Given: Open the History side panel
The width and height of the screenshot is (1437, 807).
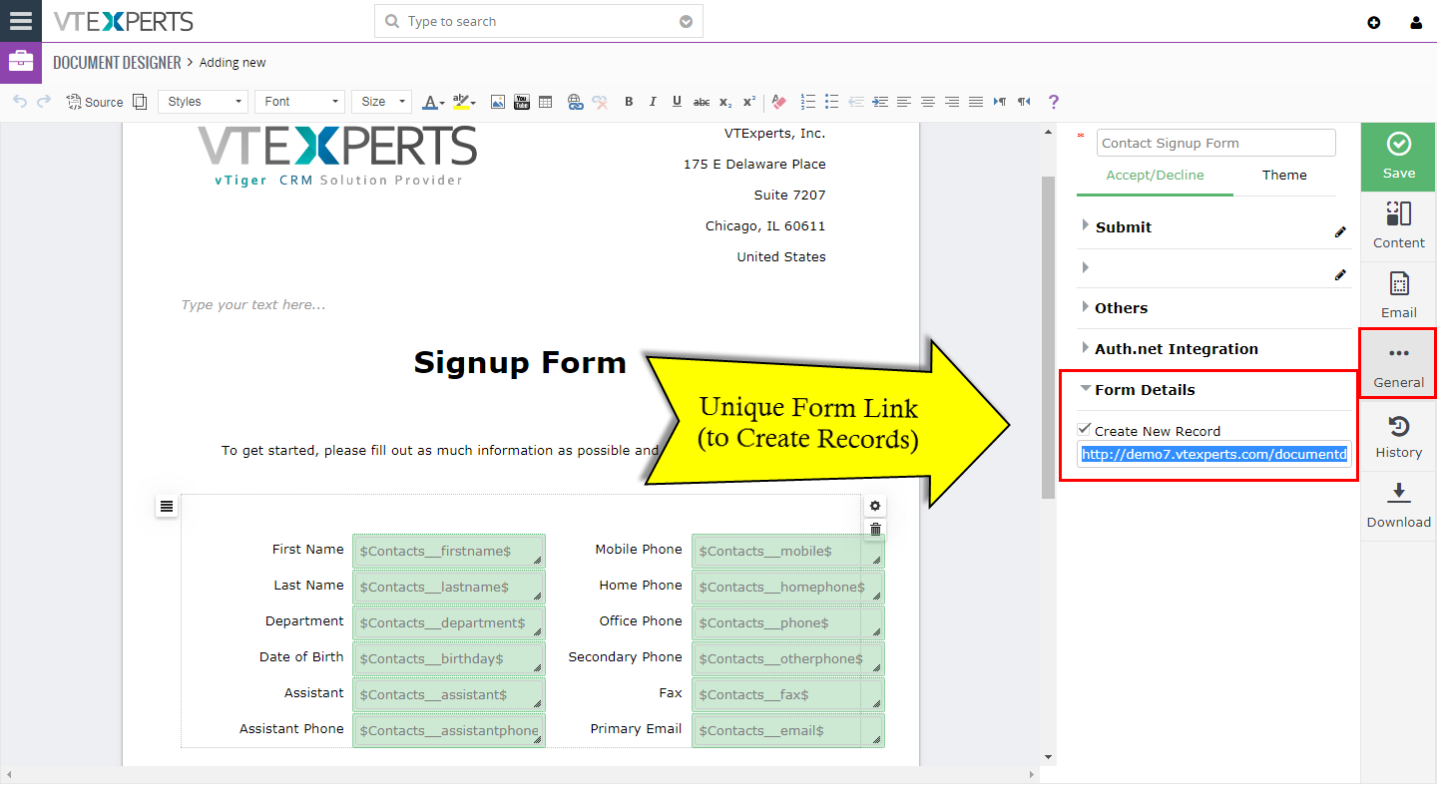Looking at the screenshot, I should point(1399,436).
